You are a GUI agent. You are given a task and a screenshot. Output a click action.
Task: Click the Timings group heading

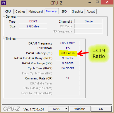pos(11,39)
